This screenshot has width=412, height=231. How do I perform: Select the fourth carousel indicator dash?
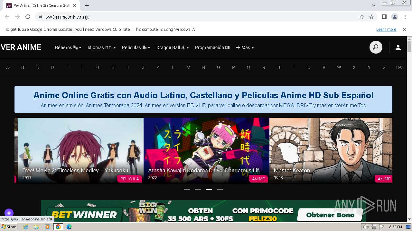[220, 189]
